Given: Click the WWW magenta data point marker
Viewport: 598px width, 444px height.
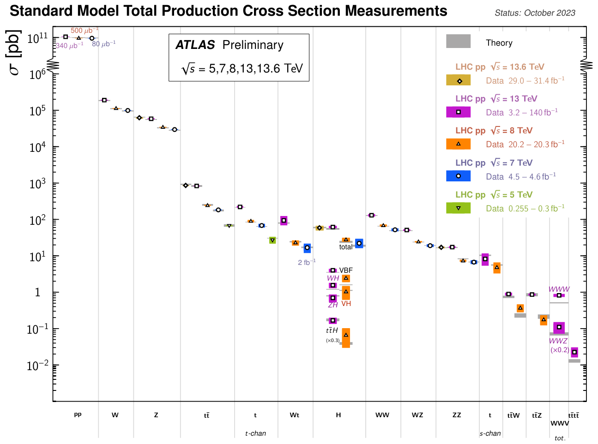Looking at the screenshot, I should 559,295.
